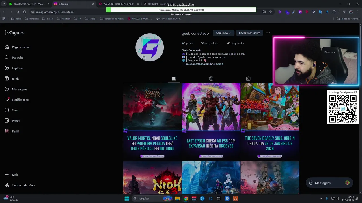Go to browser home page
This screenshot has height=203, width=362.
(x=24, y=12)
